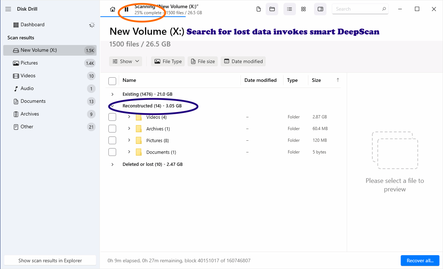
Task: Expand Deleted or lost (10) group
Action: click(x=112, y=164)
